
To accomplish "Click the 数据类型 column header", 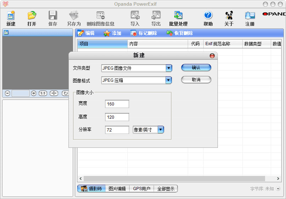I will [257, 44].
